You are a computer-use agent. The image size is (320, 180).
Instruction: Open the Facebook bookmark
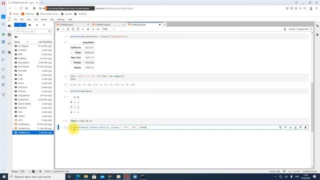tap(80, 14)
